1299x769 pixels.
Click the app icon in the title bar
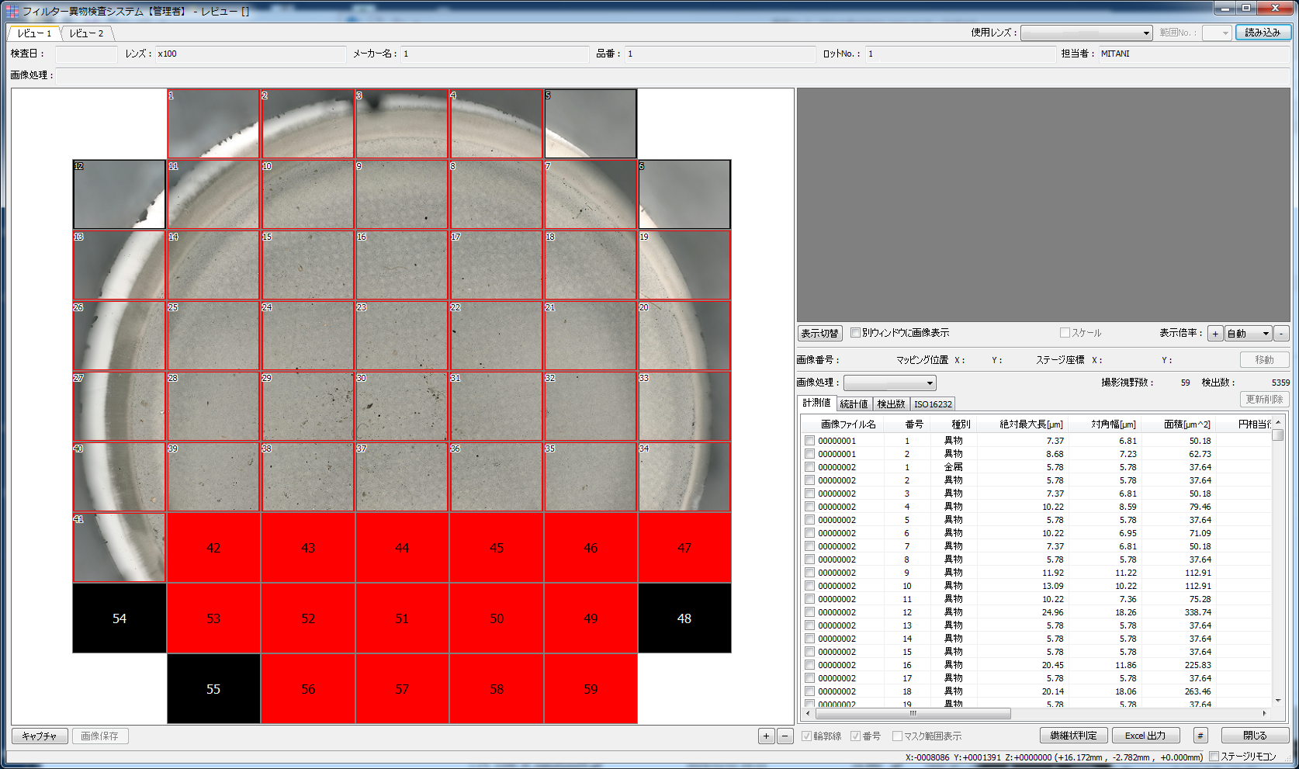click(12, 11)
